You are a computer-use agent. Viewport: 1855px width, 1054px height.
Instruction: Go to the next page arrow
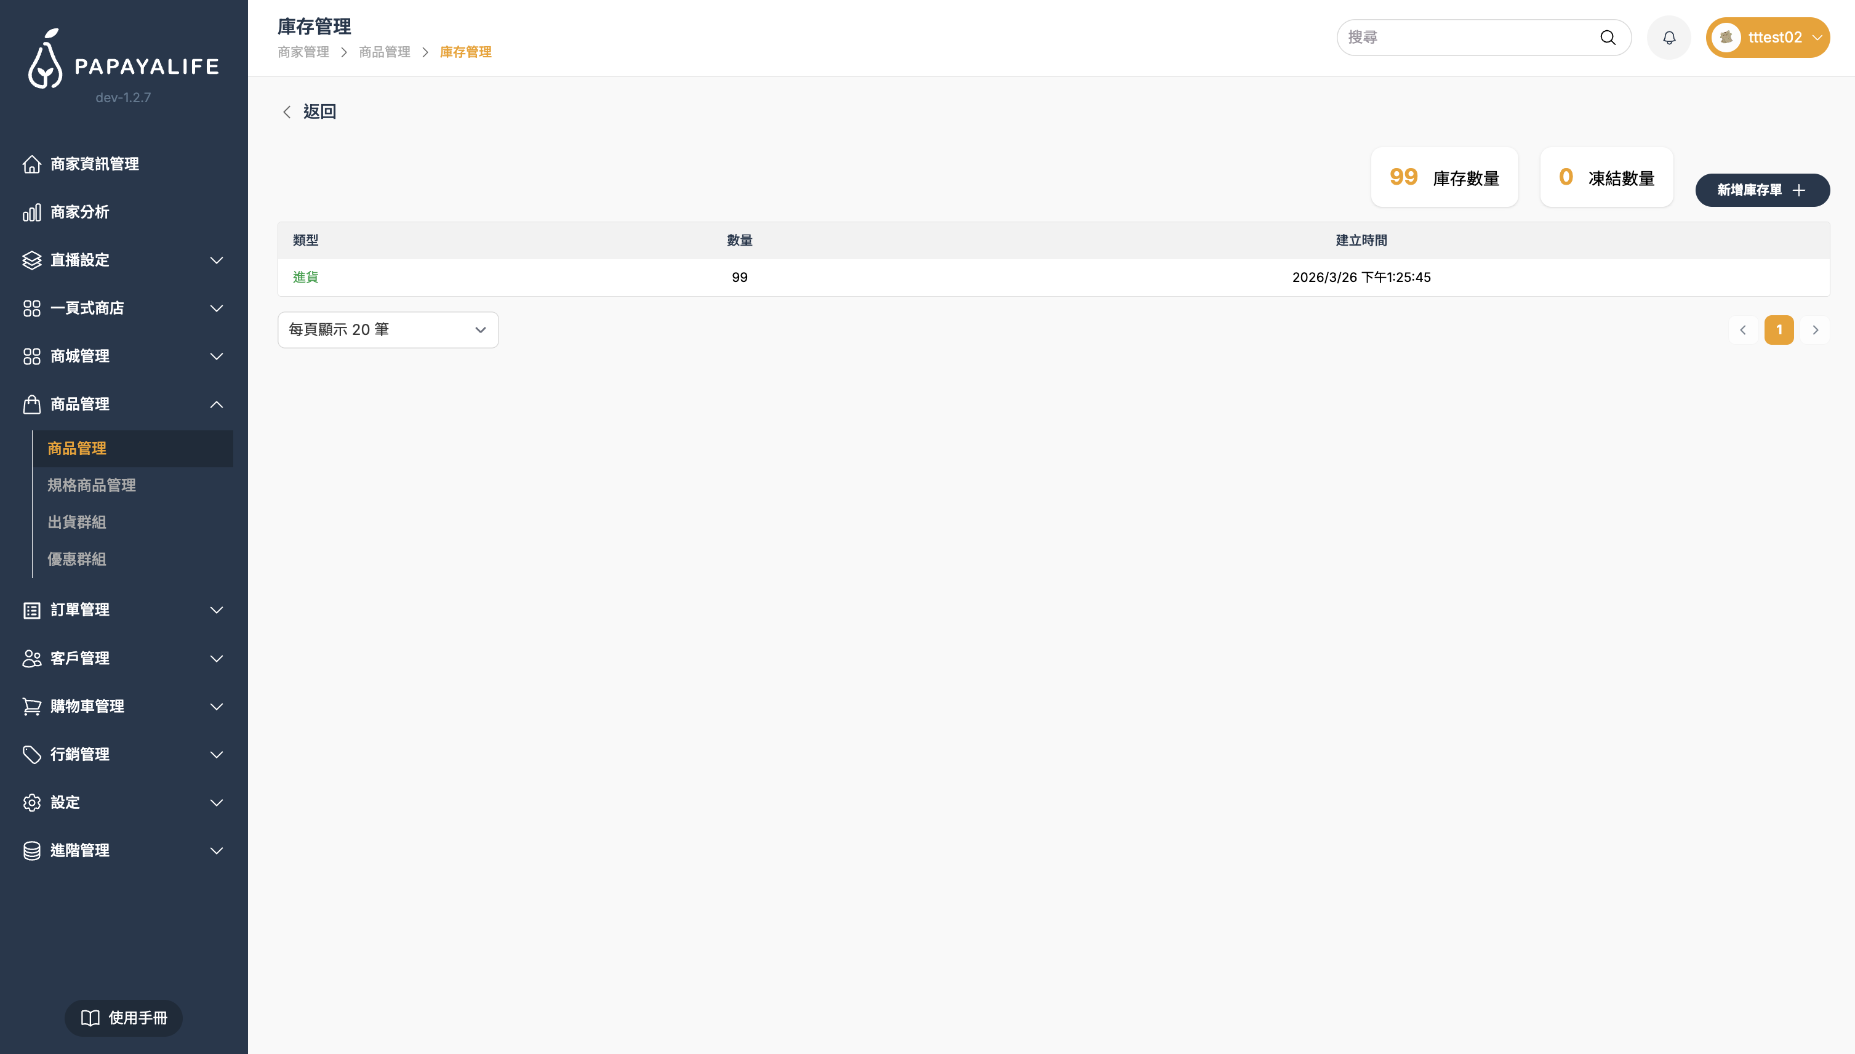[1815, 330]
